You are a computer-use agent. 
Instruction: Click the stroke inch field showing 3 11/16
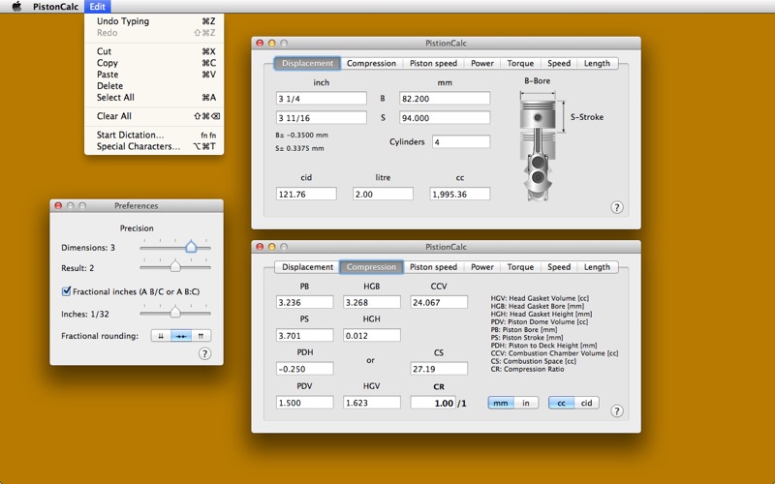click(322, 117)
